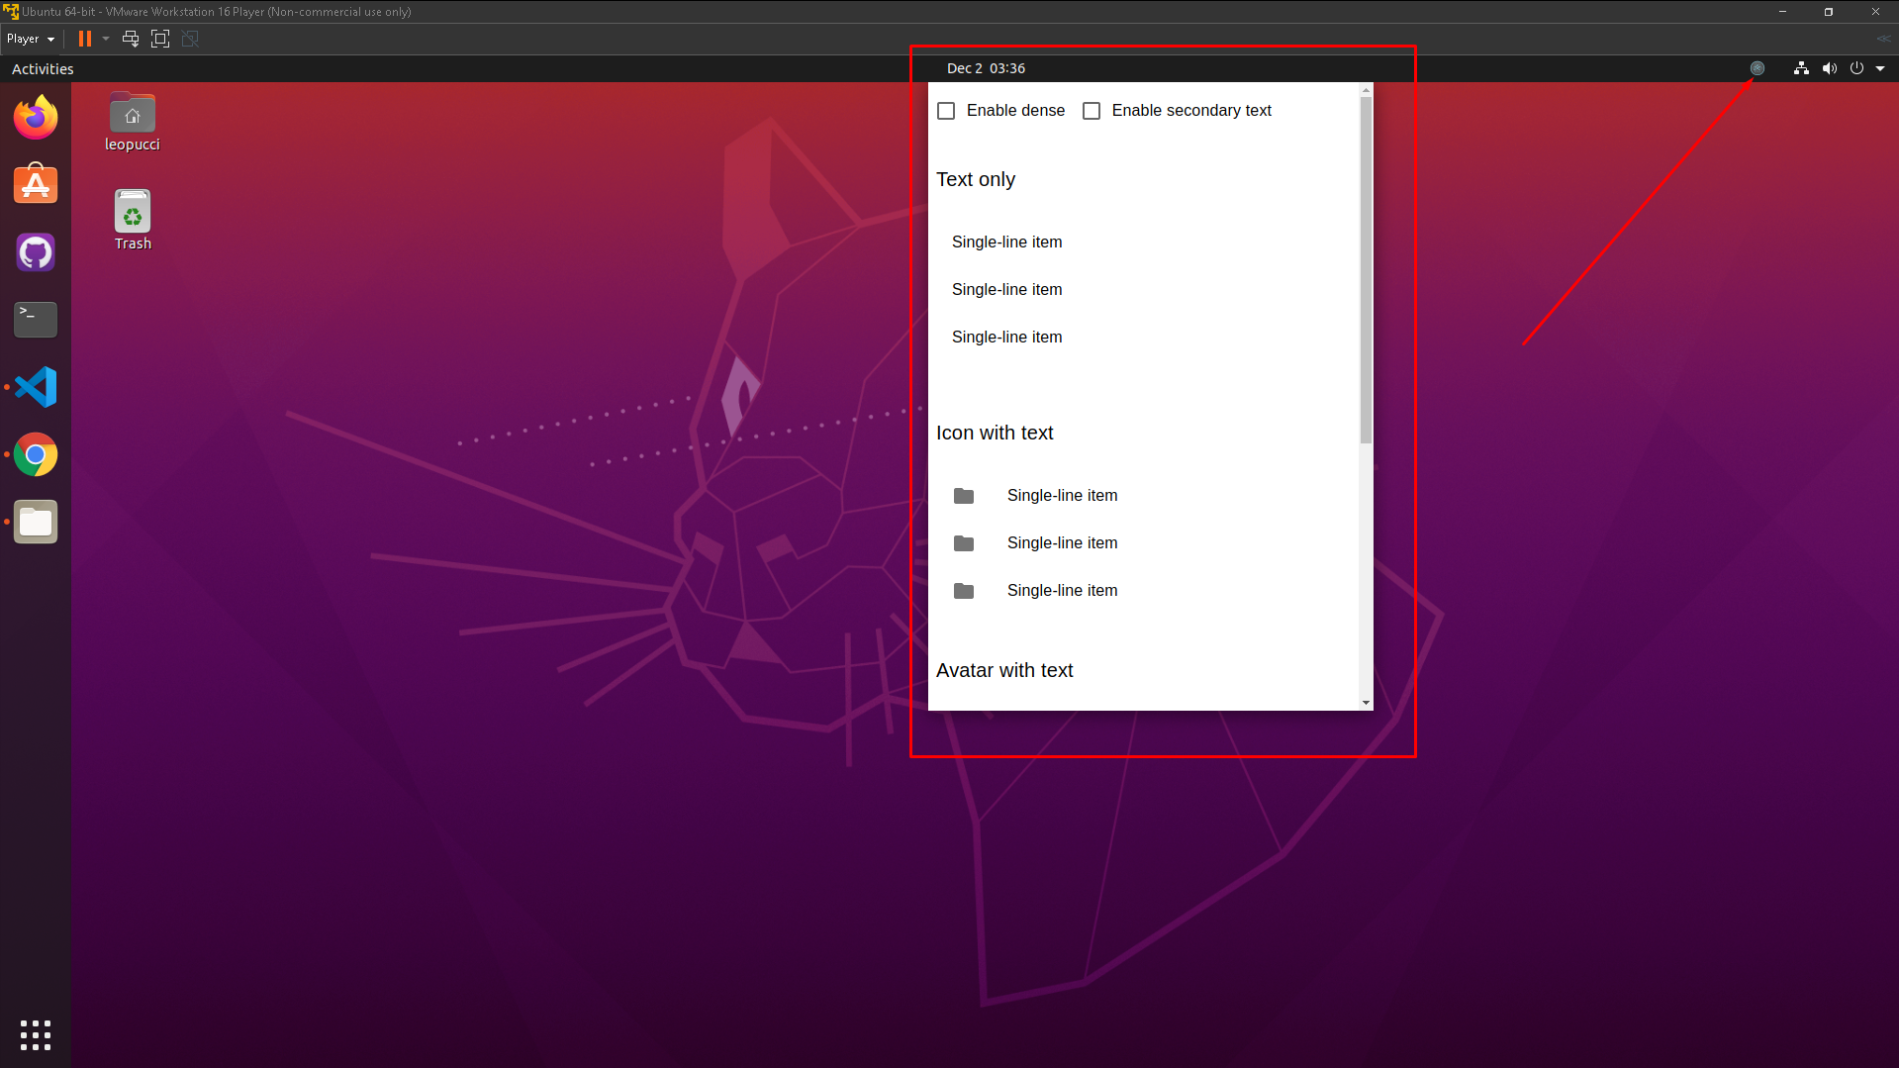1899x1068 pixels.
Task: Click Send Ctrl+Alt+Del VMware toolbar icon
Action: coord(131,39)
